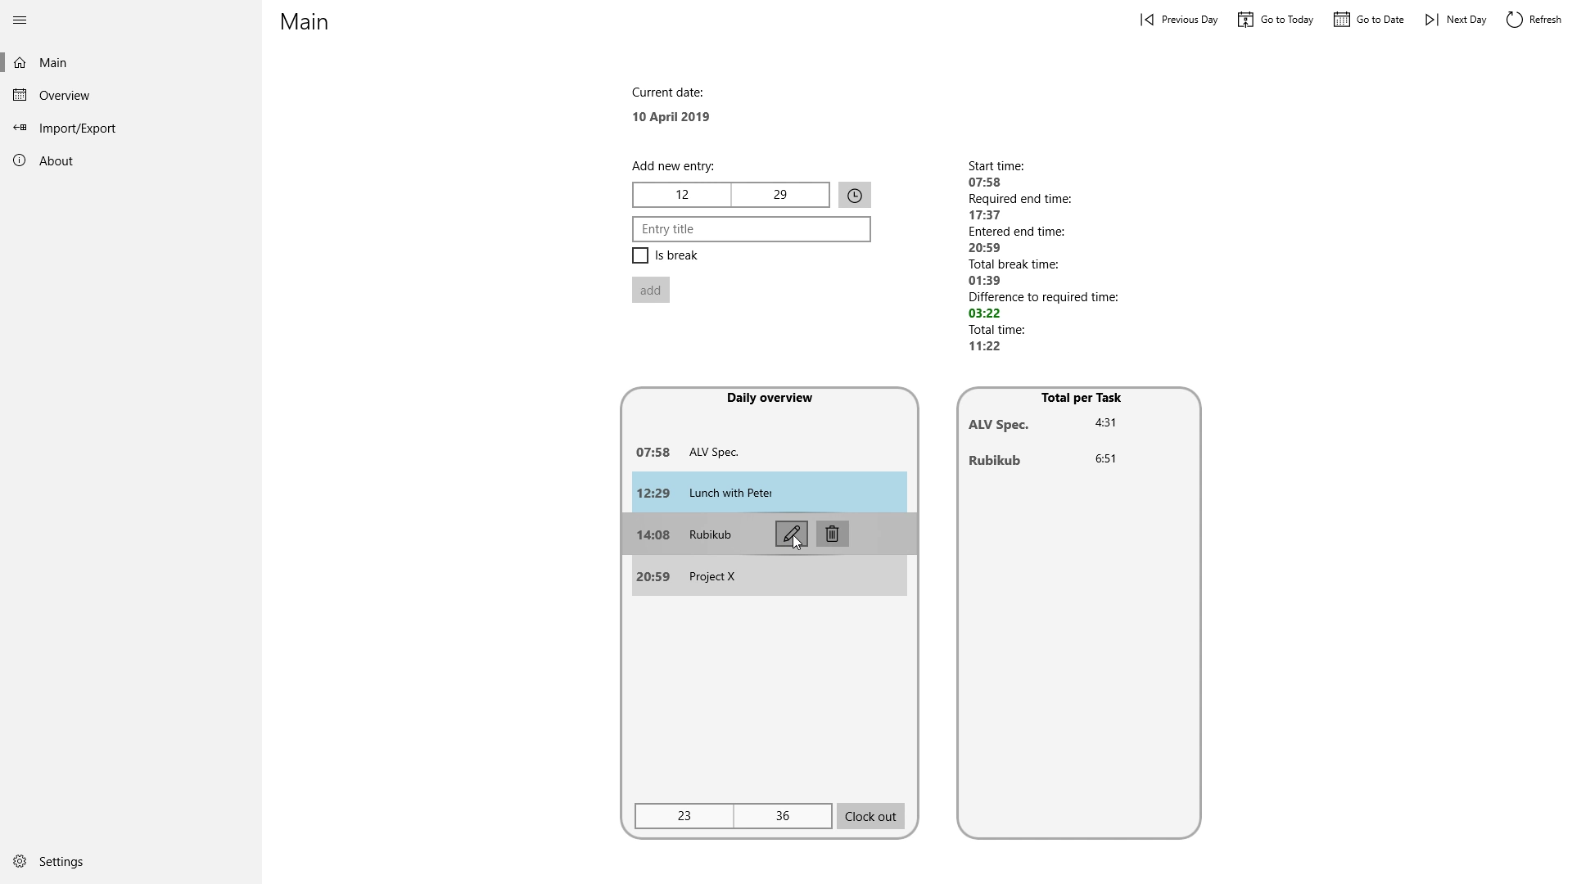Image resolution: width=1572 pixels, height=884 pixels.
Task: Click Go to Today calendar button
Action: [x=1276, y=20]
